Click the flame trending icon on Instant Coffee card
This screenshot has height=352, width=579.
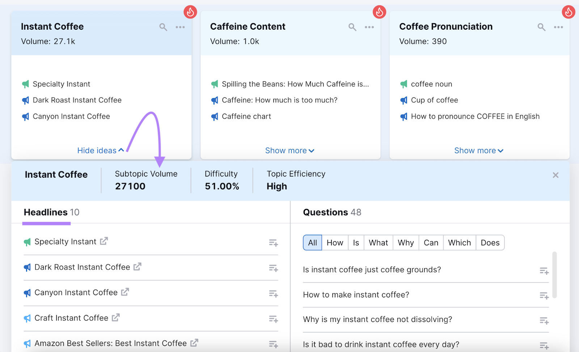(191, 12)
